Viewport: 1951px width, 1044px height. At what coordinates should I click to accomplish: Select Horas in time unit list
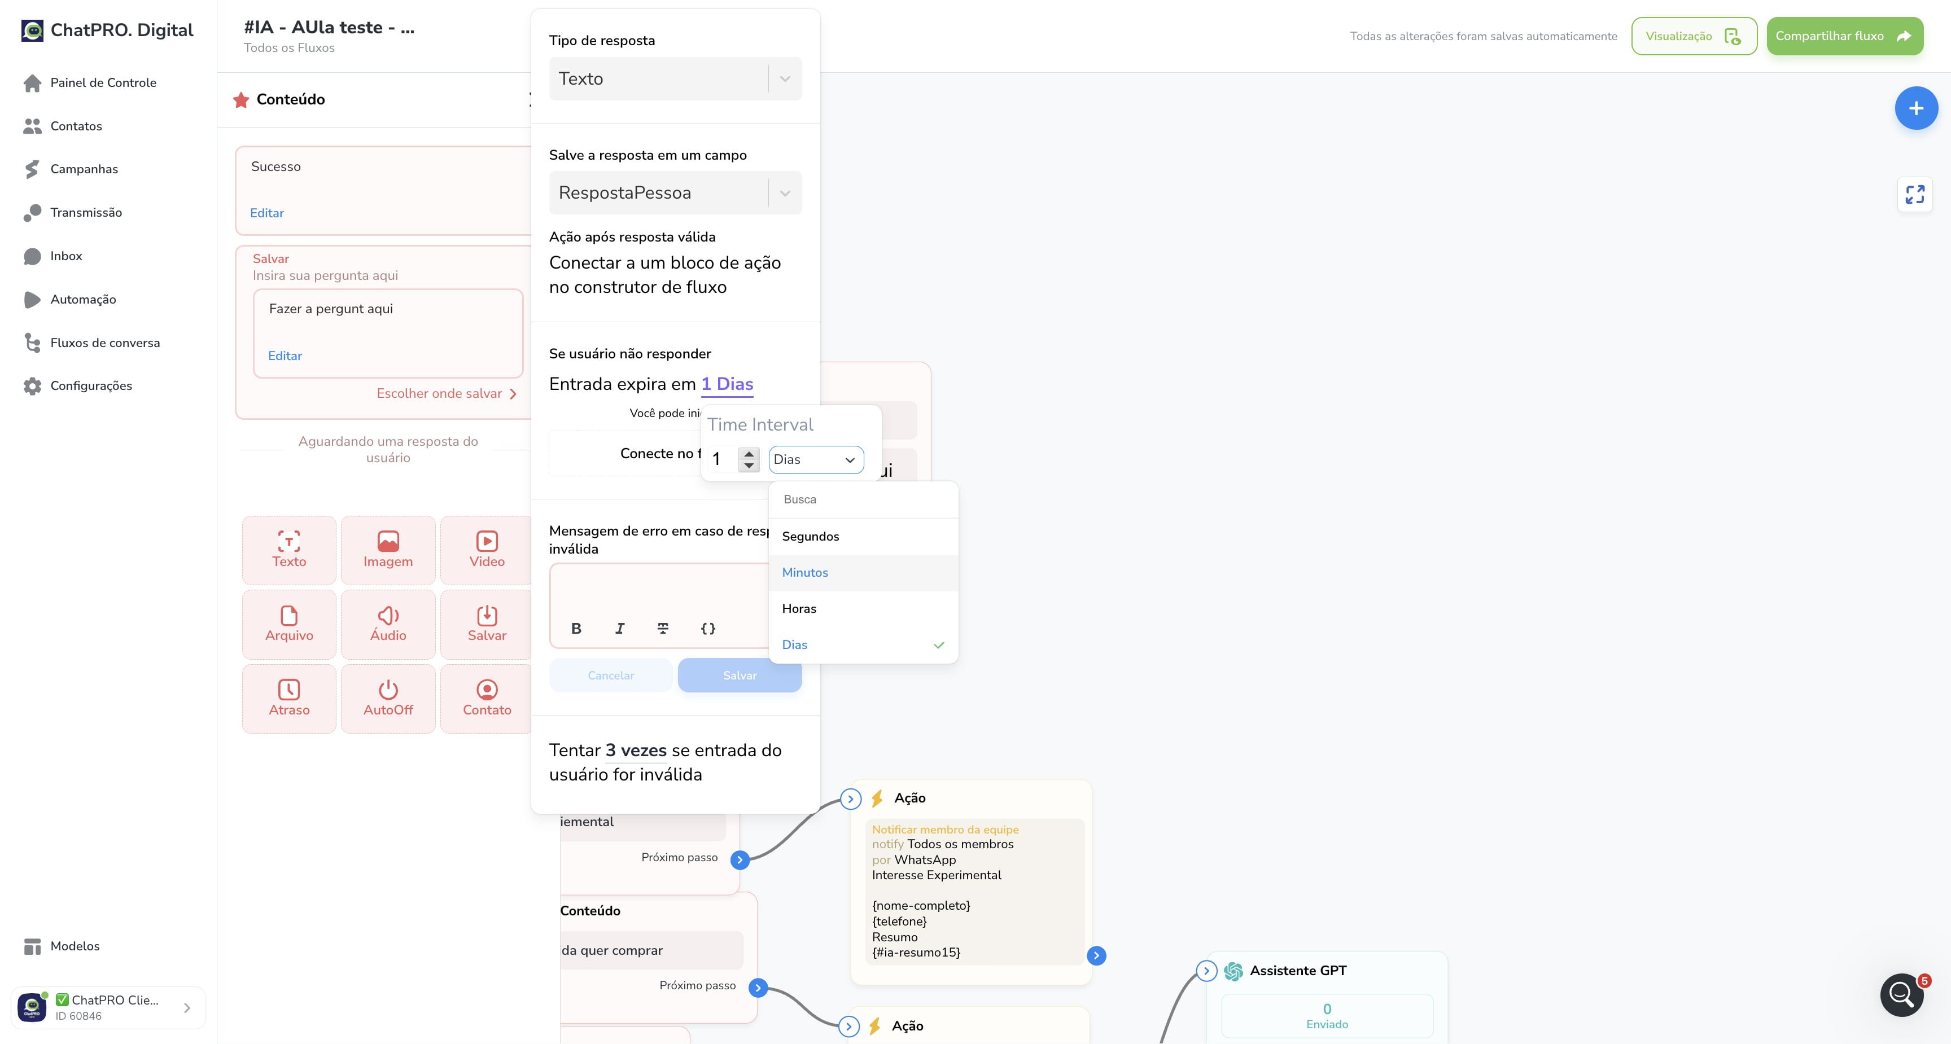[x=863, y=609]
